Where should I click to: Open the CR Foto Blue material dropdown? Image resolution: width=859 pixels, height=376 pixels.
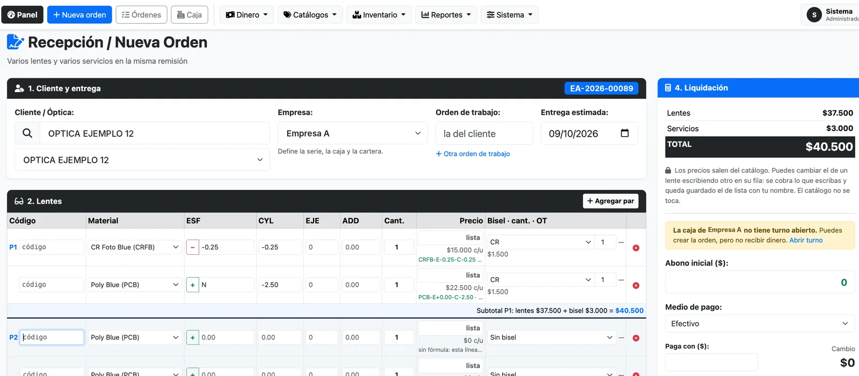point(134,247)
